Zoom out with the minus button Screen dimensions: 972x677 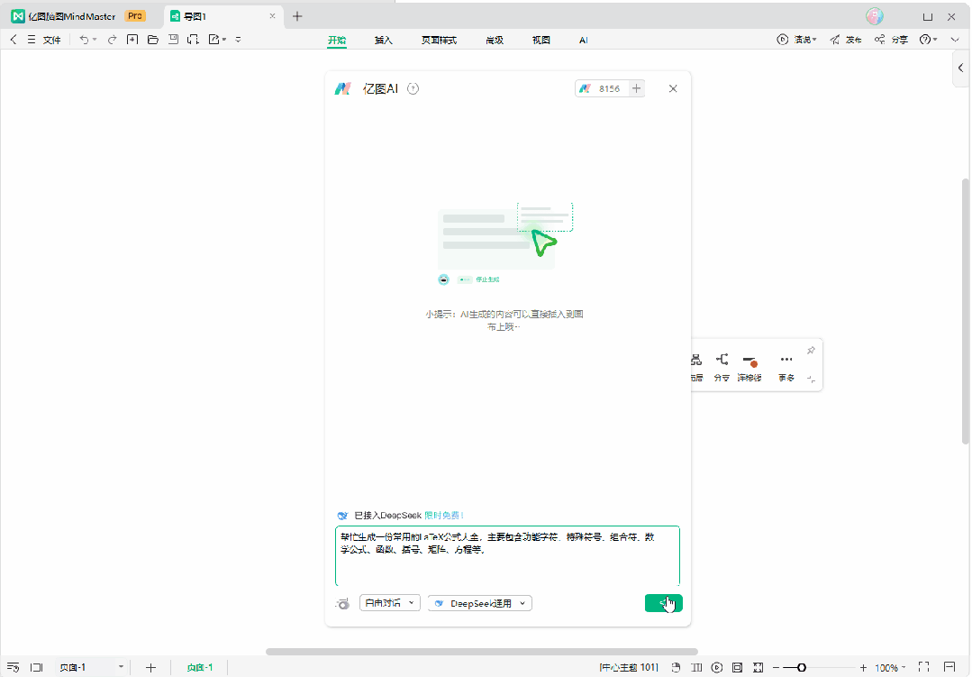pos(777,668)
